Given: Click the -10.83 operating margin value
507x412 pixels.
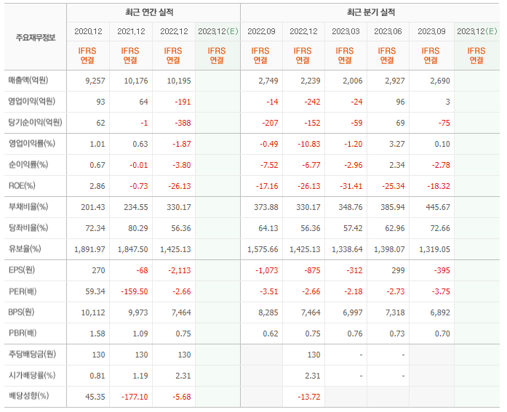Looking at the screenshot, I should coord(309,144).
